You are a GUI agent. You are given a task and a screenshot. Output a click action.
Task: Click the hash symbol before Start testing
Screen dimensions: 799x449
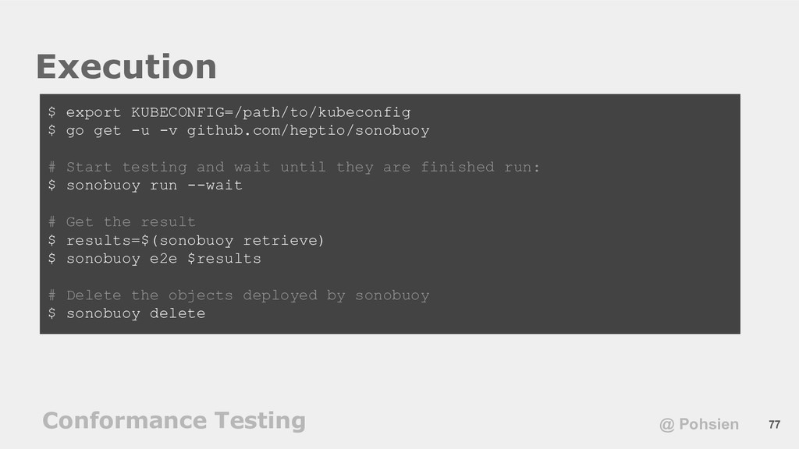click(x=52, y=167)
